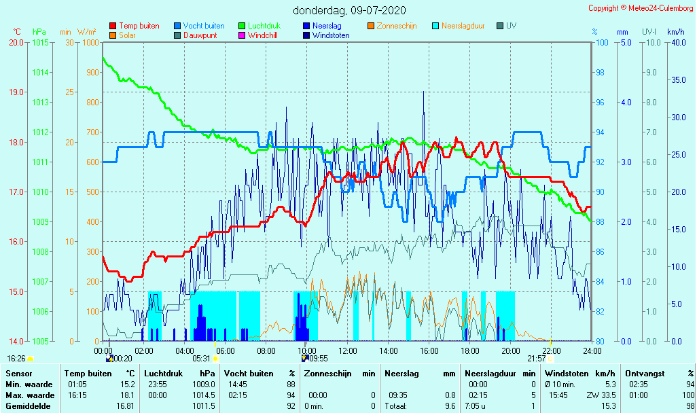This screenshot has height=413, width=697.
Task: Click the cyan Neerslagduur legend square
Action: 435,26
